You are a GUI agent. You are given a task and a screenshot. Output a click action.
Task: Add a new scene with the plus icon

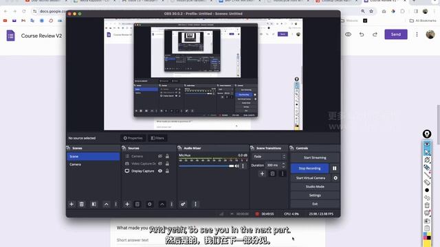[x=71, y=204]
